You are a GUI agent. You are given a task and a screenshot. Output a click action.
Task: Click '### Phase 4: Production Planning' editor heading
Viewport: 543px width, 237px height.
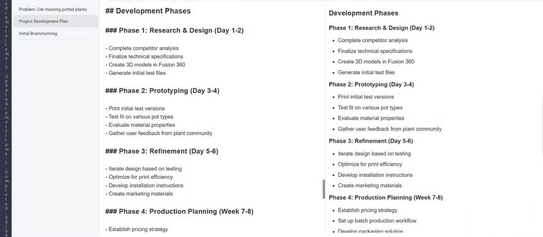[x=179, y=211]
